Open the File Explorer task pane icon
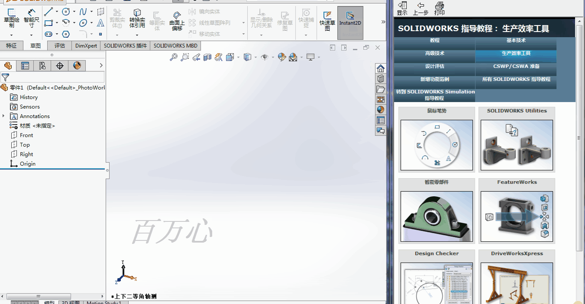The height and width of the screenshot is (304, 585). [x=381, y=89]
